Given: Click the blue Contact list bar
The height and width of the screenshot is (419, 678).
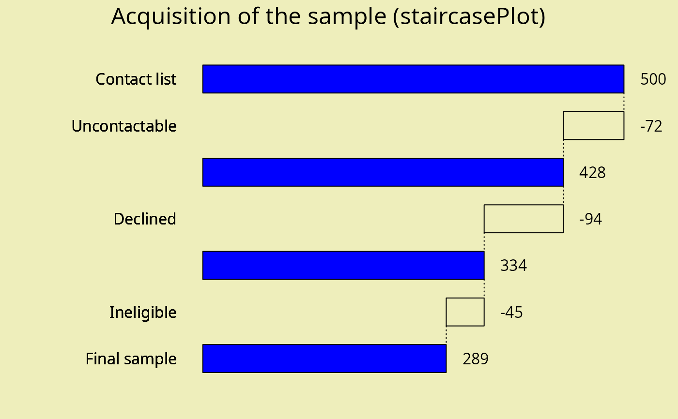Looking at the screenshot, I should (x=413, y=79).
